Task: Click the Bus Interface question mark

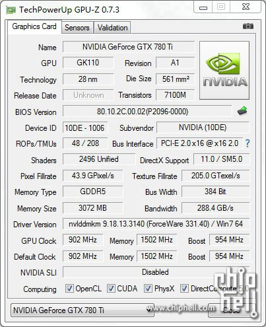Action: coord(248,143)
